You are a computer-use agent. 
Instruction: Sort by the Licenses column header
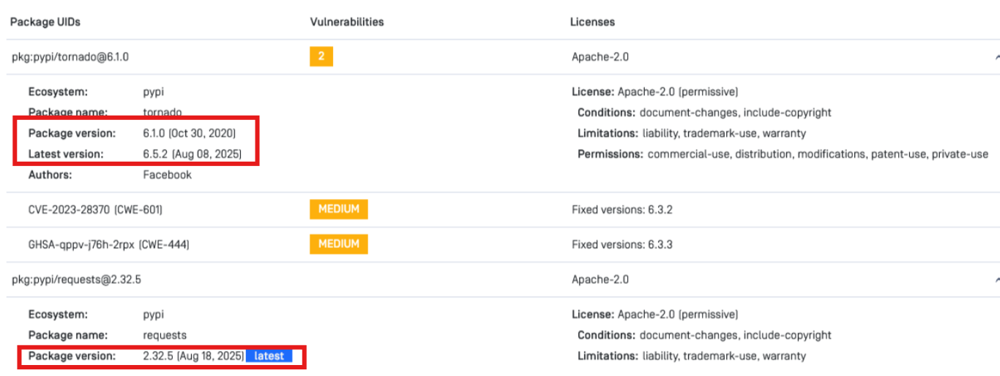point(592,22)
